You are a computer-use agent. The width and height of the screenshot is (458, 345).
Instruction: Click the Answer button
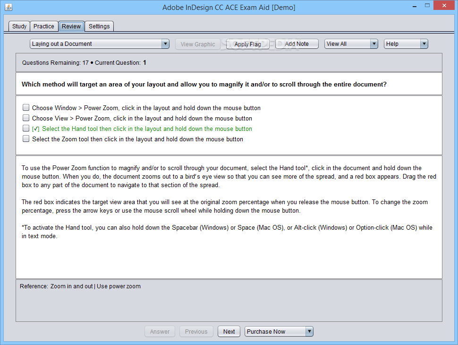coord(160,332)
